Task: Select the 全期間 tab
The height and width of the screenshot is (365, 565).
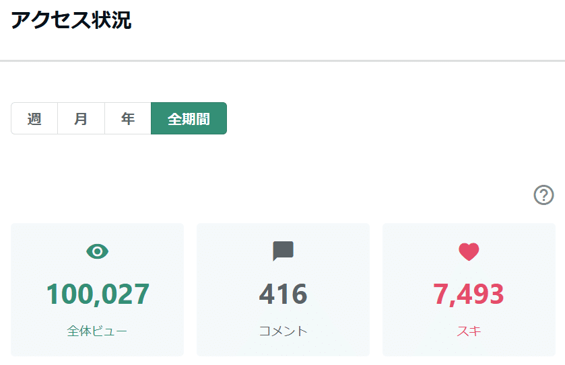Action: [189, 119]
